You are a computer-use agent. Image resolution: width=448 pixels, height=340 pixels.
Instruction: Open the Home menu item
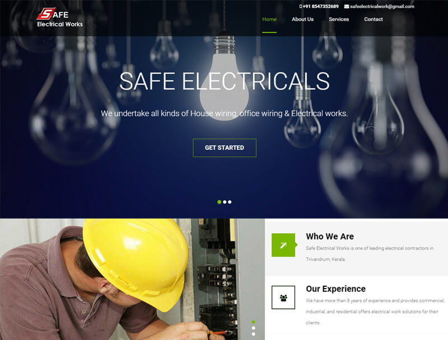pyautogui.click(x=269, y=19)
